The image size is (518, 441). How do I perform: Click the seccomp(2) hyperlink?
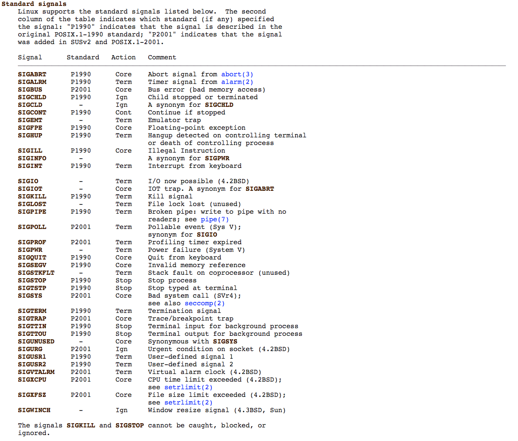pos(204,303)
